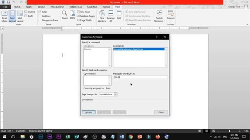
Task: Adjust the zoom slider handle
Action: tap(230, 131)
